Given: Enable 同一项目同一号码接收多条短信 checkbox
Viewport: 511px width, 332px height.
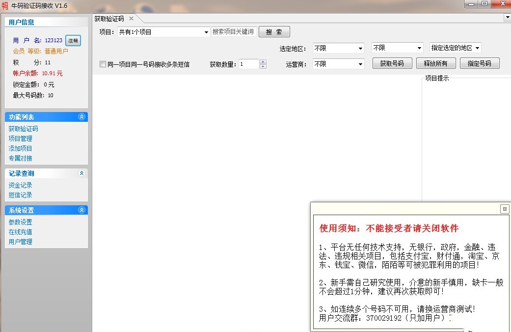Looking at the screenshot, I should pyautogui.click(x=103, y=64).
